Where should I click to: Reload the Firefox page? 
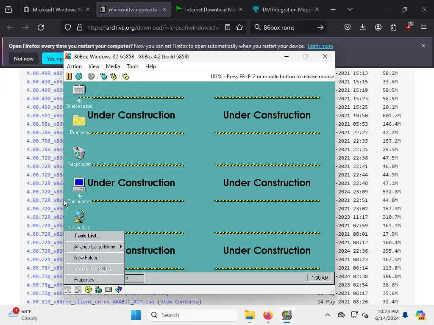(x=41, y=28)
